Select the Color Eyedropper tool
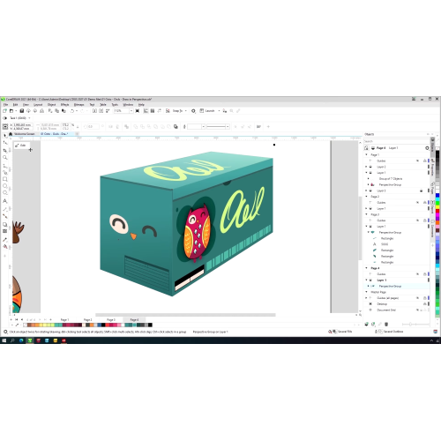 5,239
